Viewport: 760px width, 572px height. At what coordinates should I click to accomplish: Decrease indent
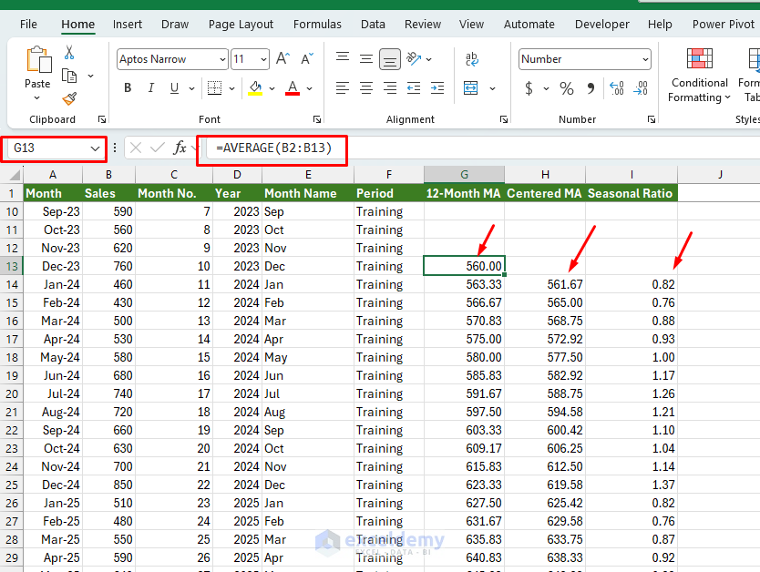(x=414, y=88)
